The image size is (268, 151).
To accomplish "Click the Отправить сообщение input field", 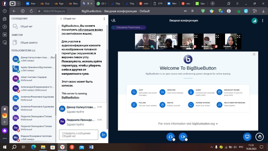I will coord(79,135).
